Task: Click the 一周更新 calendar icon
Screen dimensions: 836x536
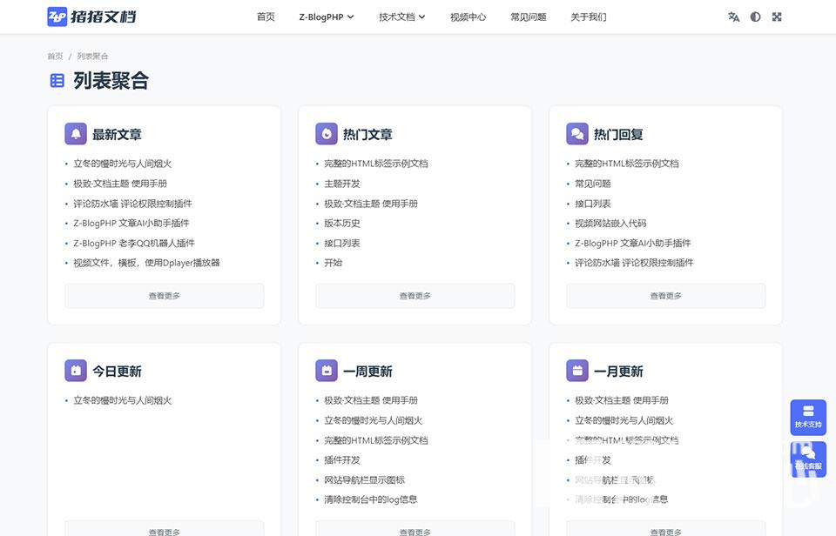Action: [x=328, y=370]
